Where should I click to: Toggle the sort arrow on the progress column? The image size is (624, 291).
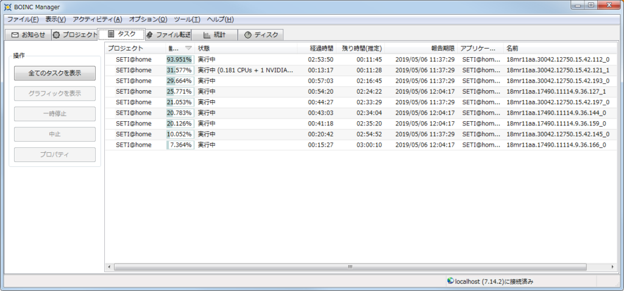tap(188, 48)
